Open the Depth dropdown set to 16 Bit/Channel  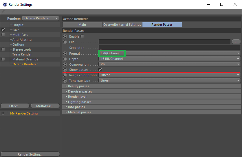click(x=169, y=59)
